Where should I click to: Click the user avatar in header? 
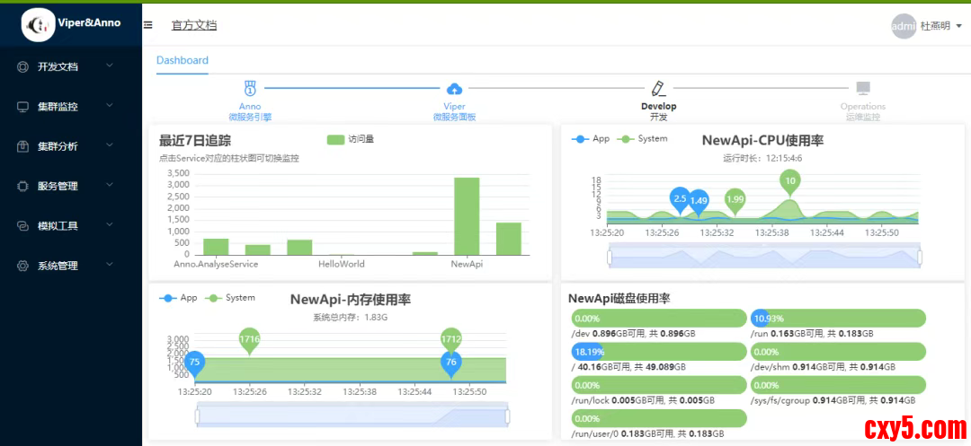[903, 26]
